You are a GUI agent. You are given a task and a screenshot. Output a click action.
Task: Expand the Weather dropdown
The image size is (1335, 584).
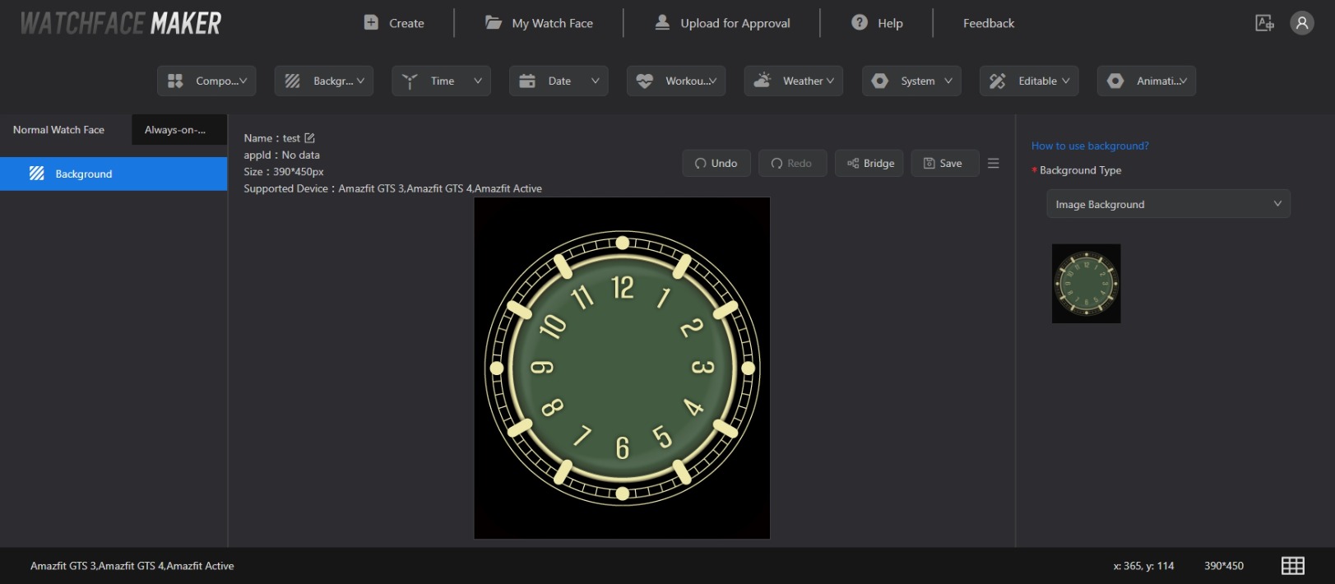point(793,81)
